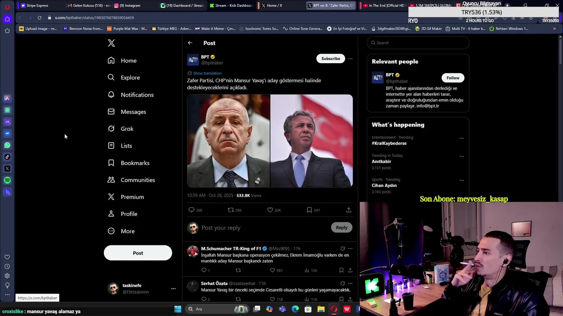
Task: Click the X search box
Action: tap(418, 43)
